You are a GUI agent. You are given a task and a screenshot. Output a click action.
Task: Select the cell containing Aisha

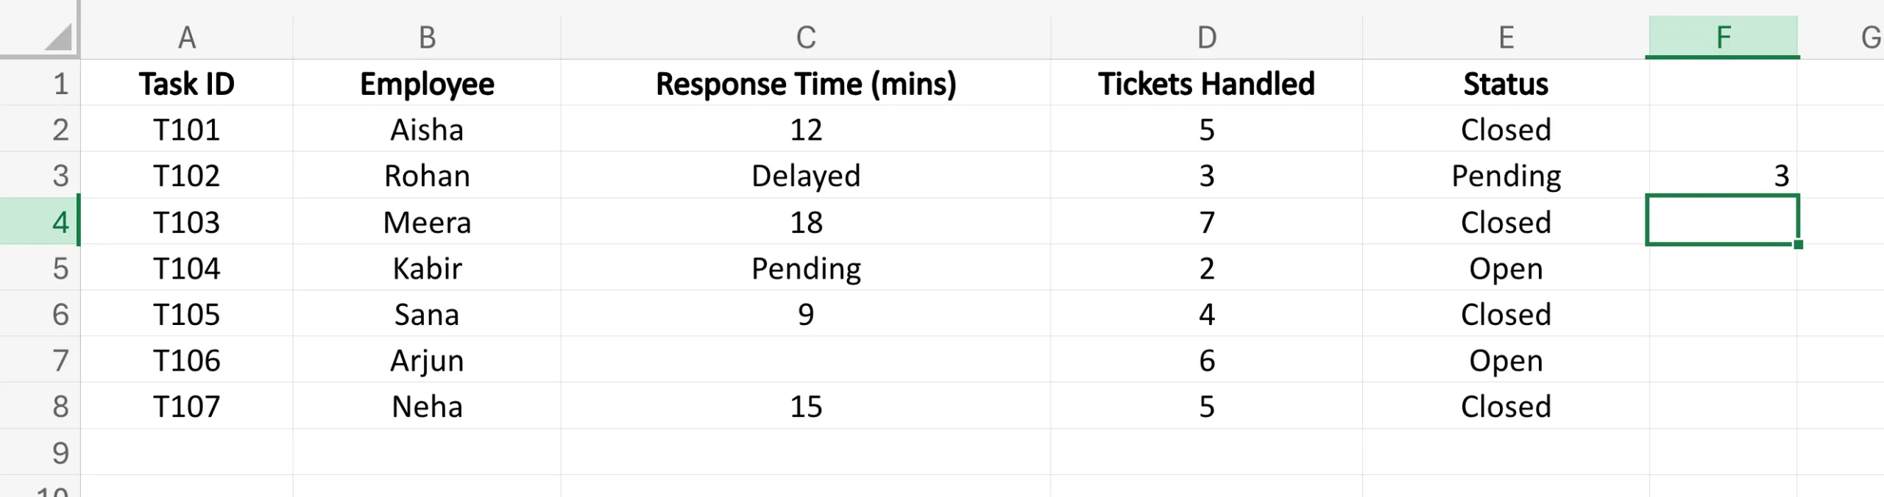tap(427, 130)
